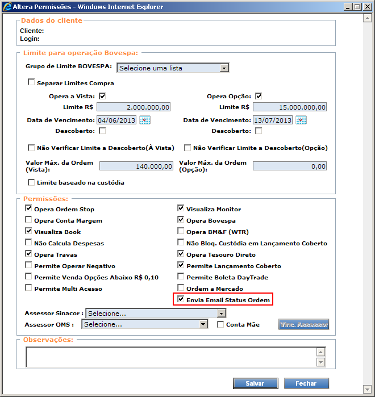Click Observações textarea scroll down arrow
Screen dimensions: 375x397
click(320, 362)
